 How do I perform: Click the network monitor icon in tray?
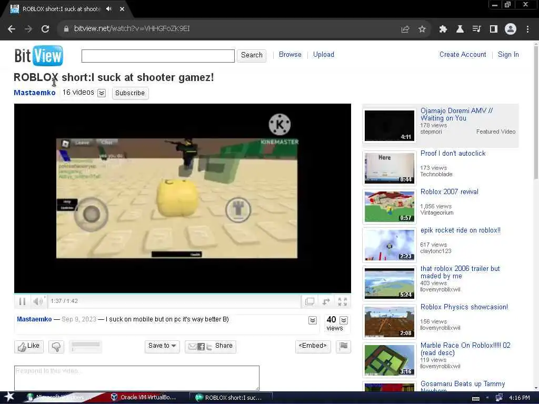(499, 398)
